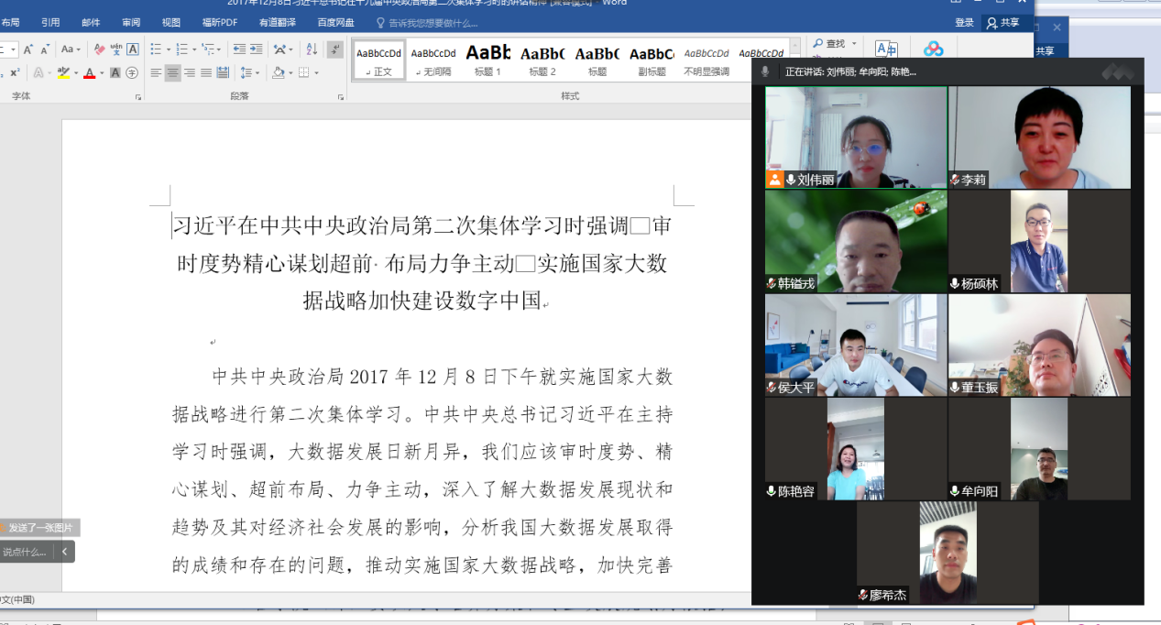Viewport: 1161px width, 625px height.
Task: Click the Grow Font size icon
Action: click(x=27, y=49)
